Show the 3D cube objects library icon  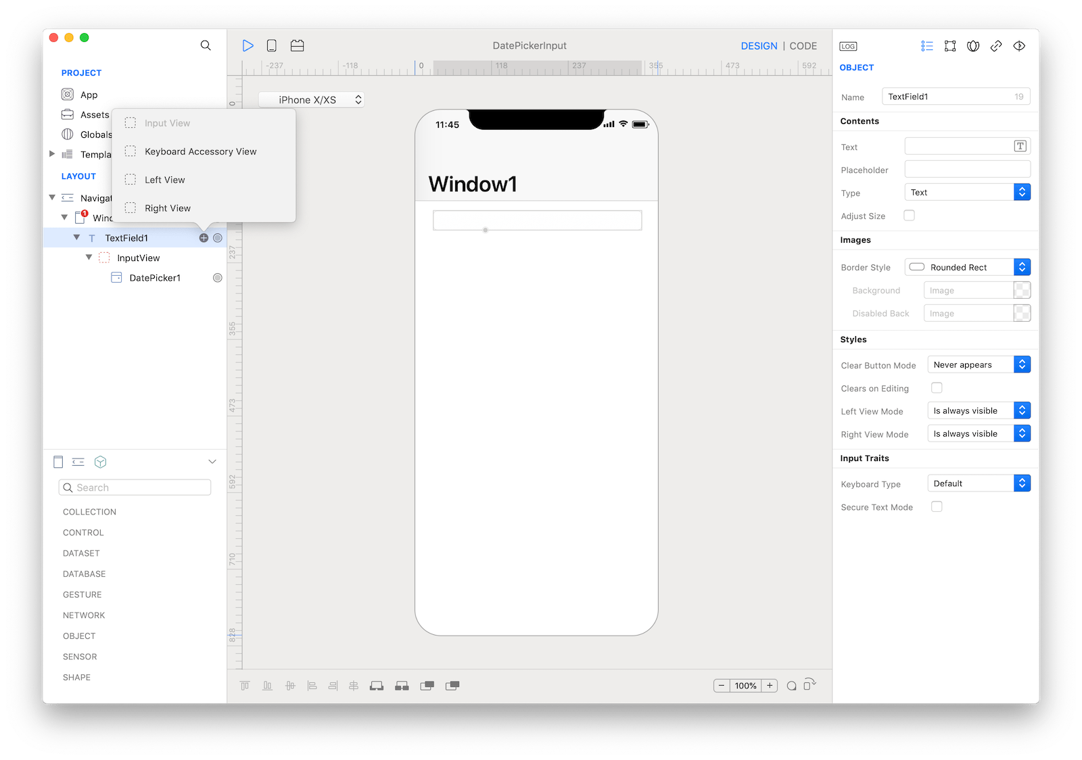click(x=101, y=462)
